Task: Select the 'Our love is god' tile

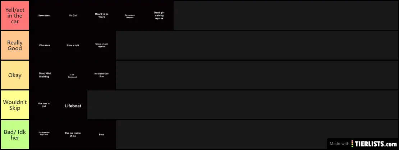Action: click(x=44, y=105)
